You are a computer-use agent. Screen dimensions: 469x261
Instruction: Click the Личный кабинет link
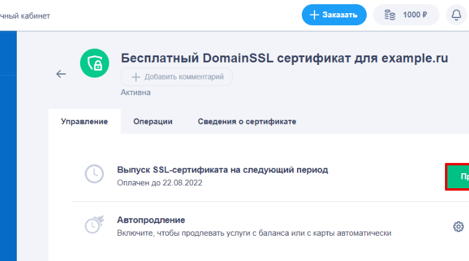(25, 16)
